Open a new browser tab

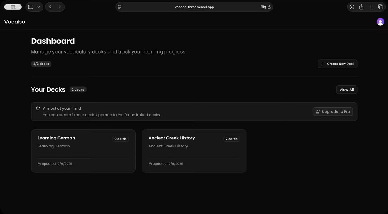pos(371,7)
